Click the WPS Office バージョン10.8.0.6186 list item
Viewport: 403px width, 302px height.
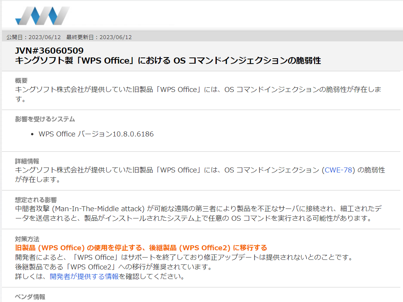point(96,134)
